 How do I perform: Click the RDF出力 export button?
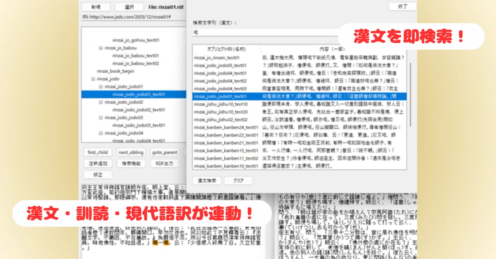(x=165, y=164)
